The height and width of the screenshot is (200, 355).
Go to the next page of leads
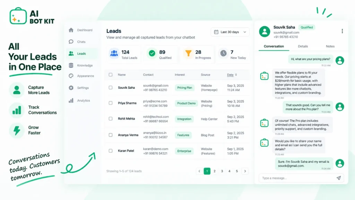pos(245,171)
